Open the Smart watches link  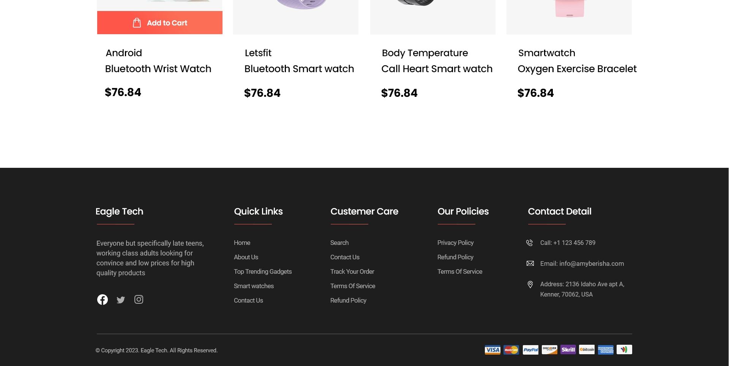pos(254,286)
